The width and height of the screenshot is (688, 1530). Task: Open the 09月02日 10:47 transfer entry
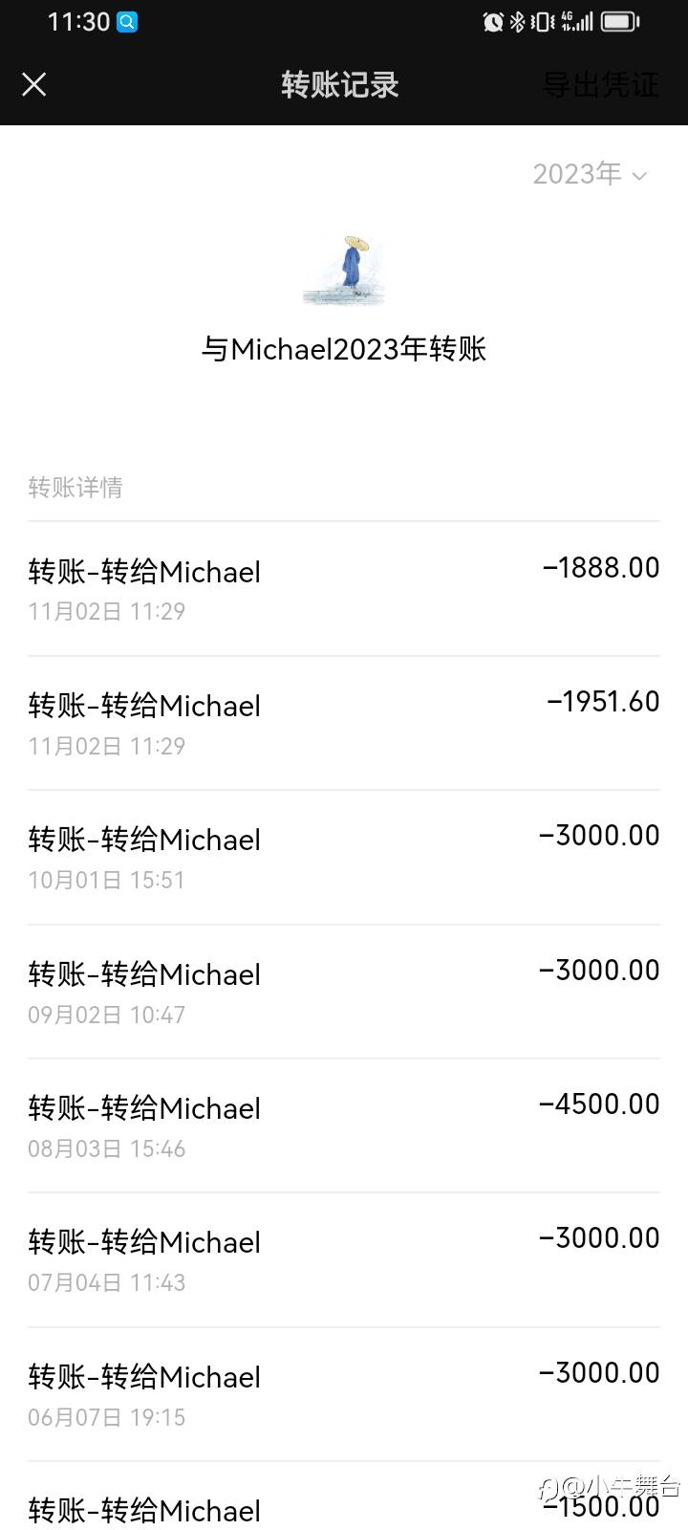pos(344,992)
